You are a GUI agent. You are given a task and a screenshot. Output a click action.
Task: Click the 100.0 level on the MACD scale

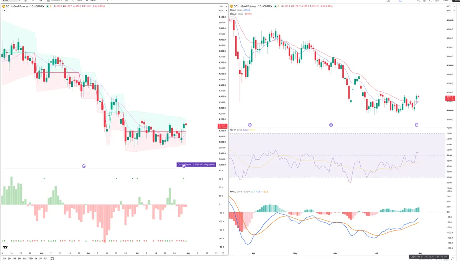(449, 191)
